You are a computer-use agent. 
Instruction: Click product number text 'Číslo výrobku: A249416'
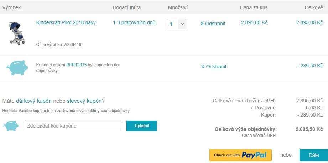59,45
